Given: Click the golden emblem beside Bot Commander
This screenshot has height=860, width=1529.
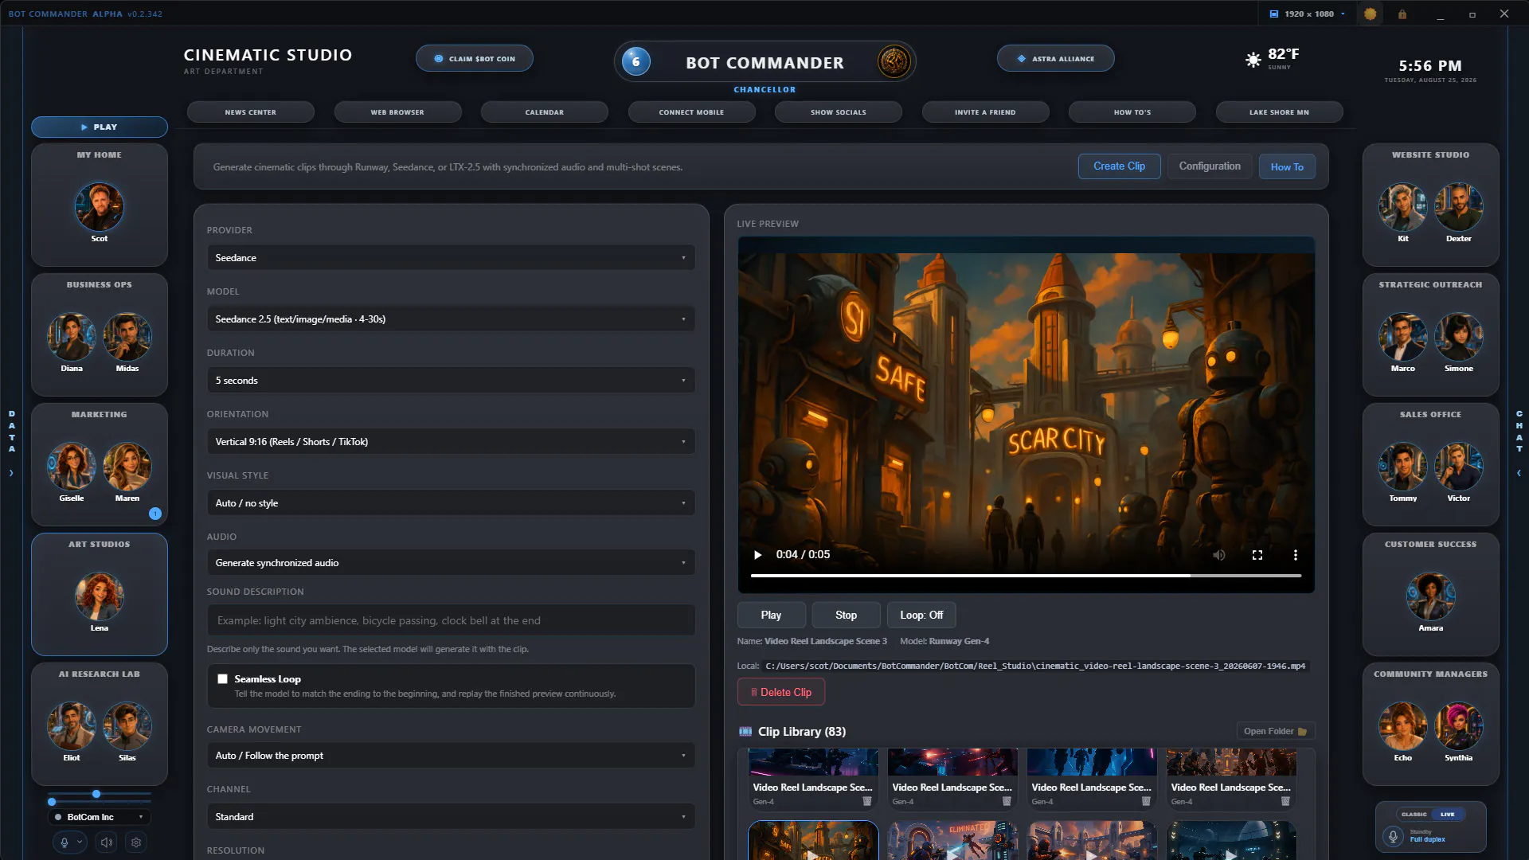Looking at the screenshot, I should (x=894, y=61).
